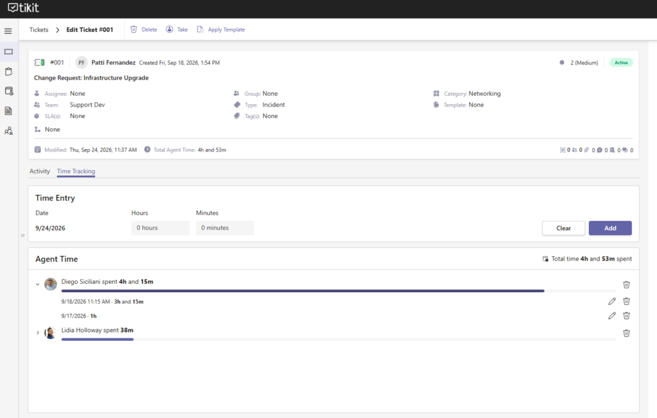The height and width of the screenshot is (418, 657).
Task: Click the title Change Request: Infrastructure Upgrade
Action: [x=91, y=78]
